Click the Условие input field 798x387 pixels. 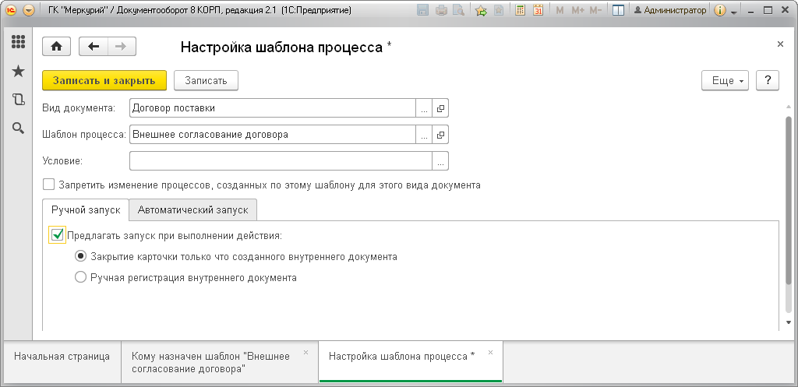pos(281,160)
